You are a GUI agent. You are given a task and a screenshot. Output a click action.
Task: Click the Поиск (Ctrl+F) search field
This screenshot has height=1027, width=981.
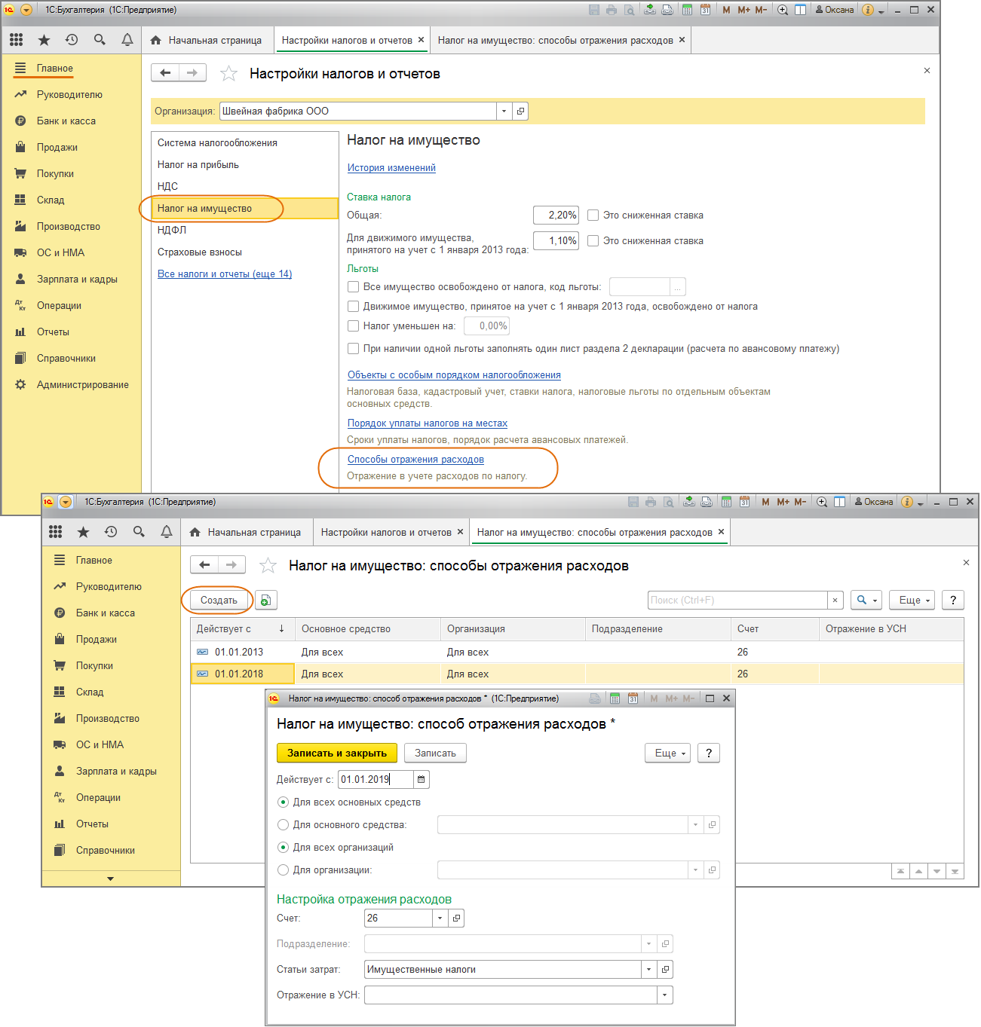click(x=737, y=600)
